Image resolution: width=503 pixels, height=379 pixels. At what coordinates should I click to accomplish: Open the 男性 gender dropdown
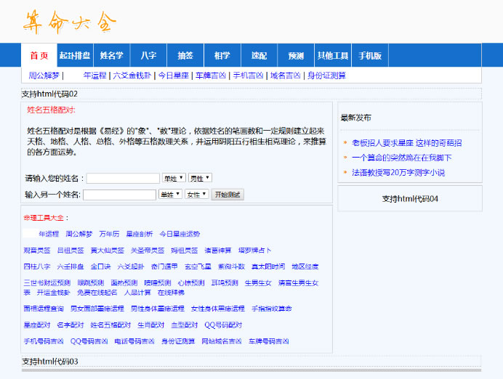200,178
